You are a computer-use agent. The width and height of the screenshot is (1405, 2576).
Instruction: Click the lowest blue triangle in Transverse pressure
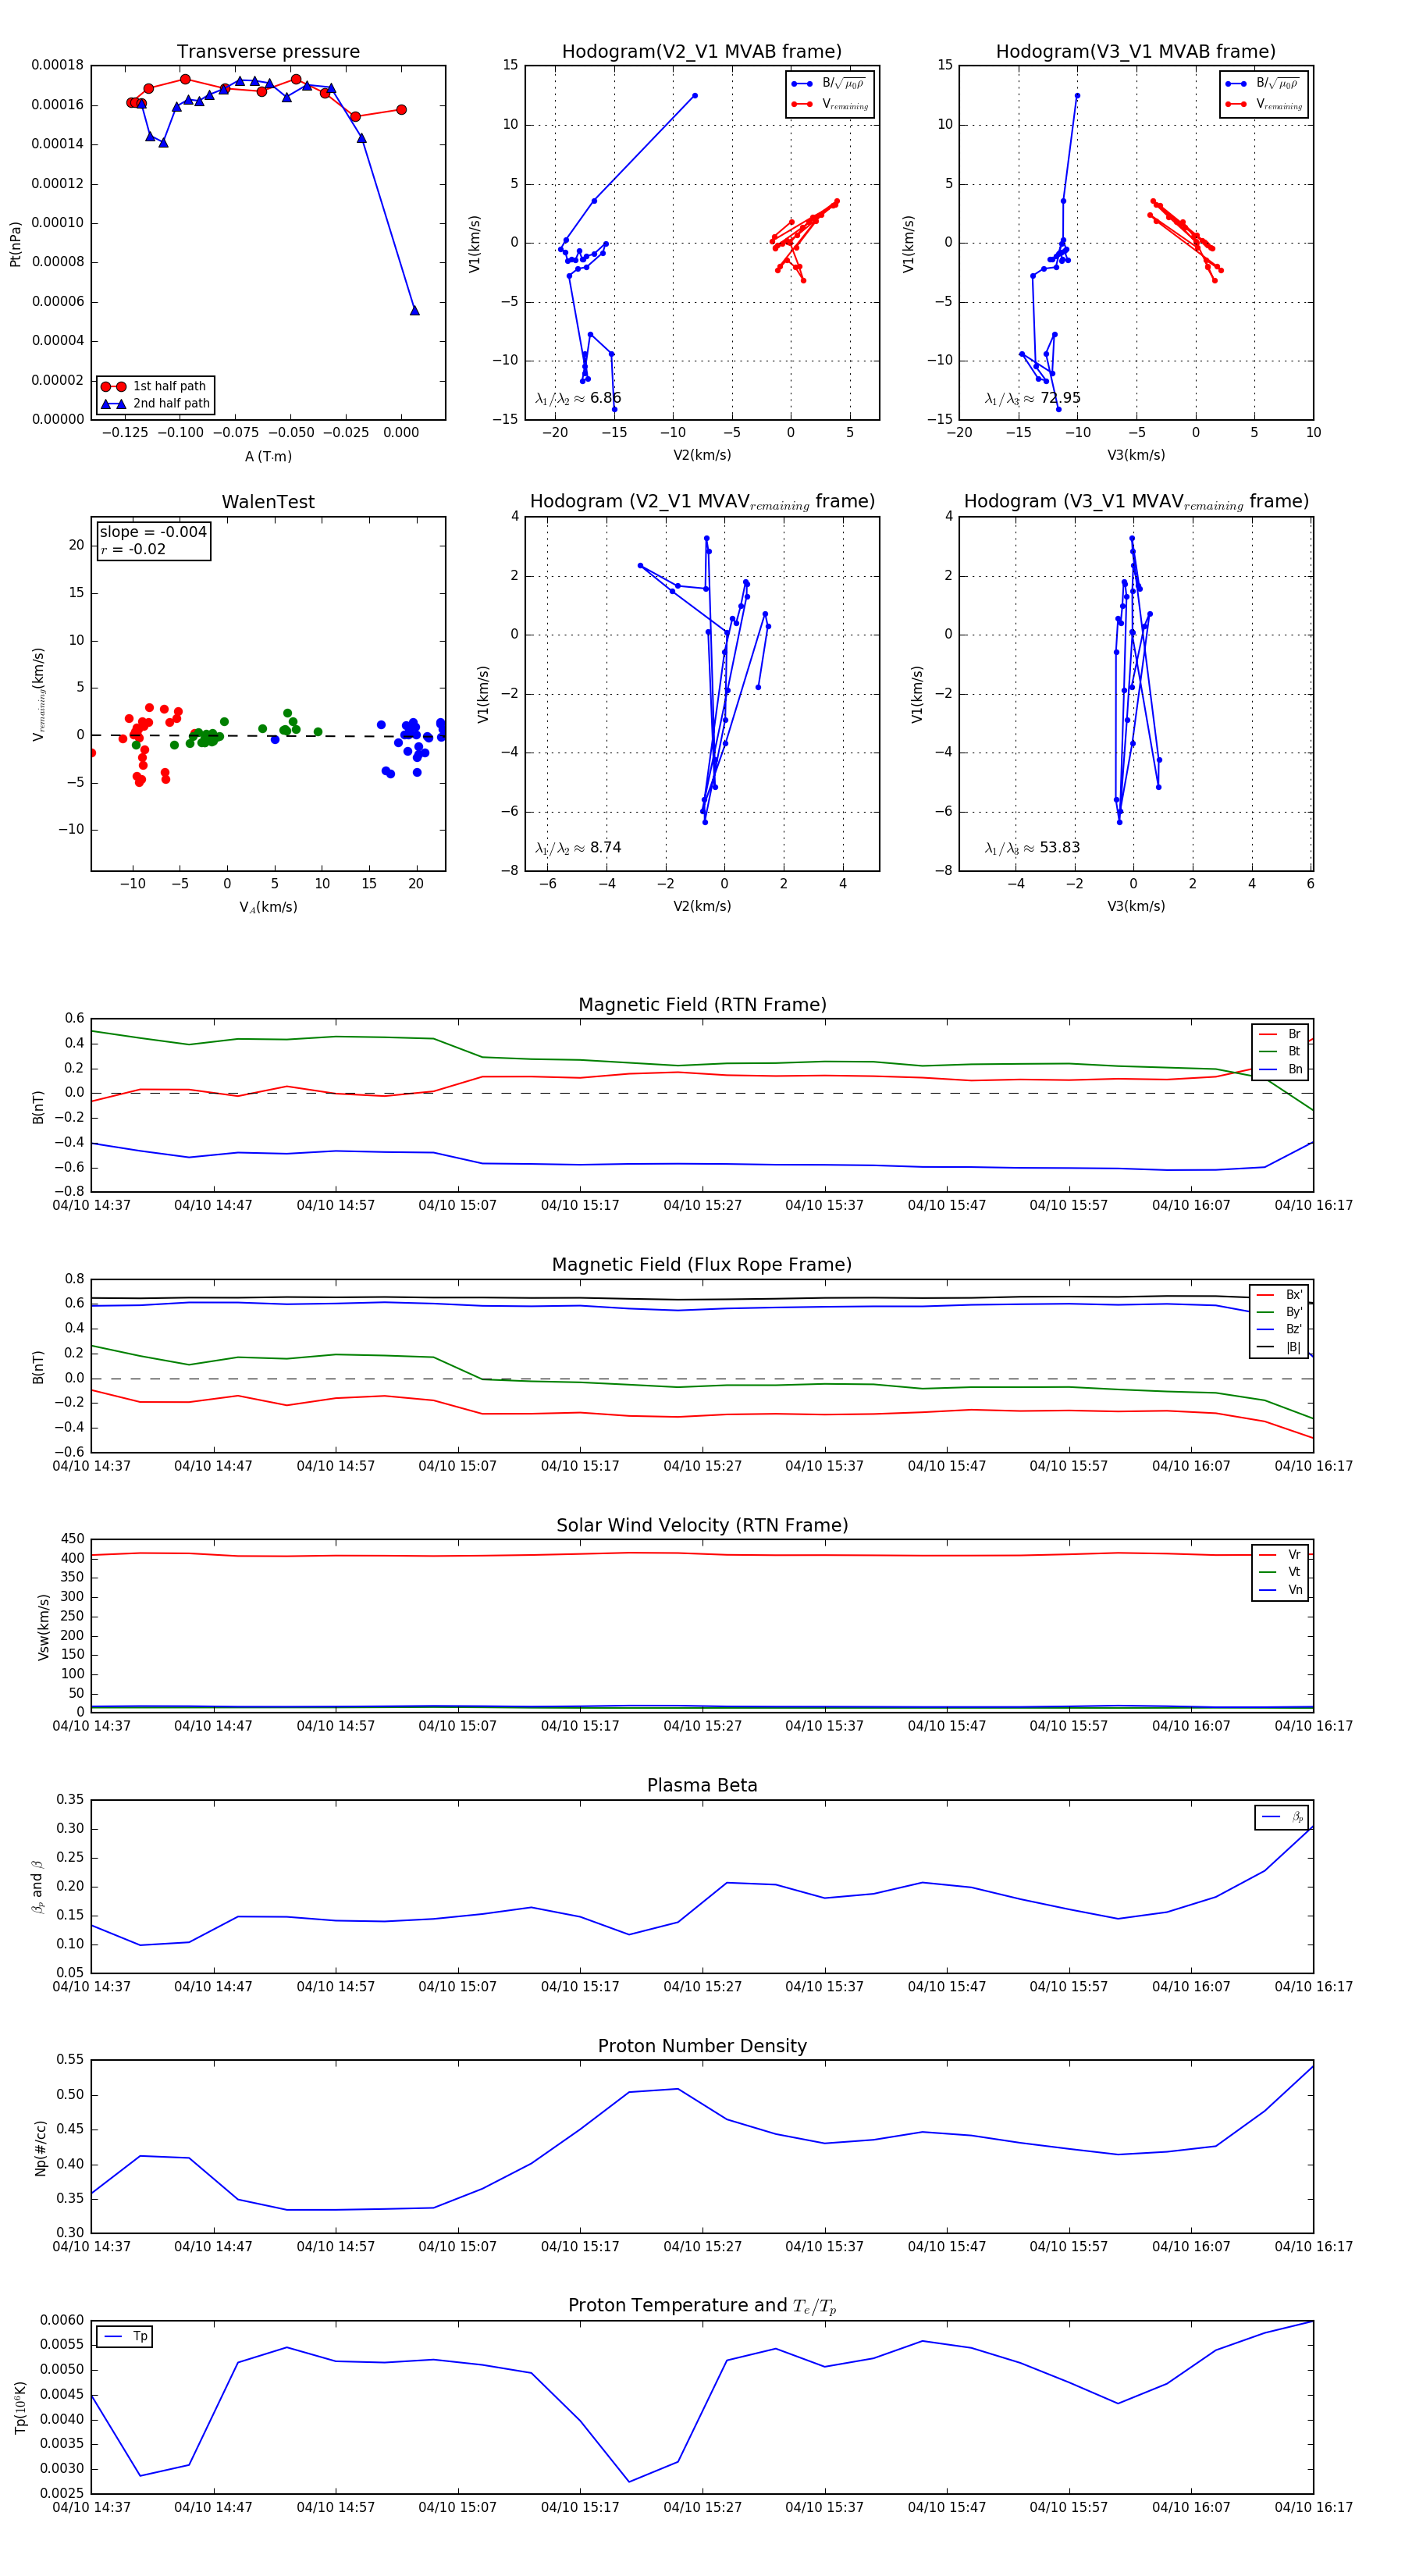click(x=414, y=310)
